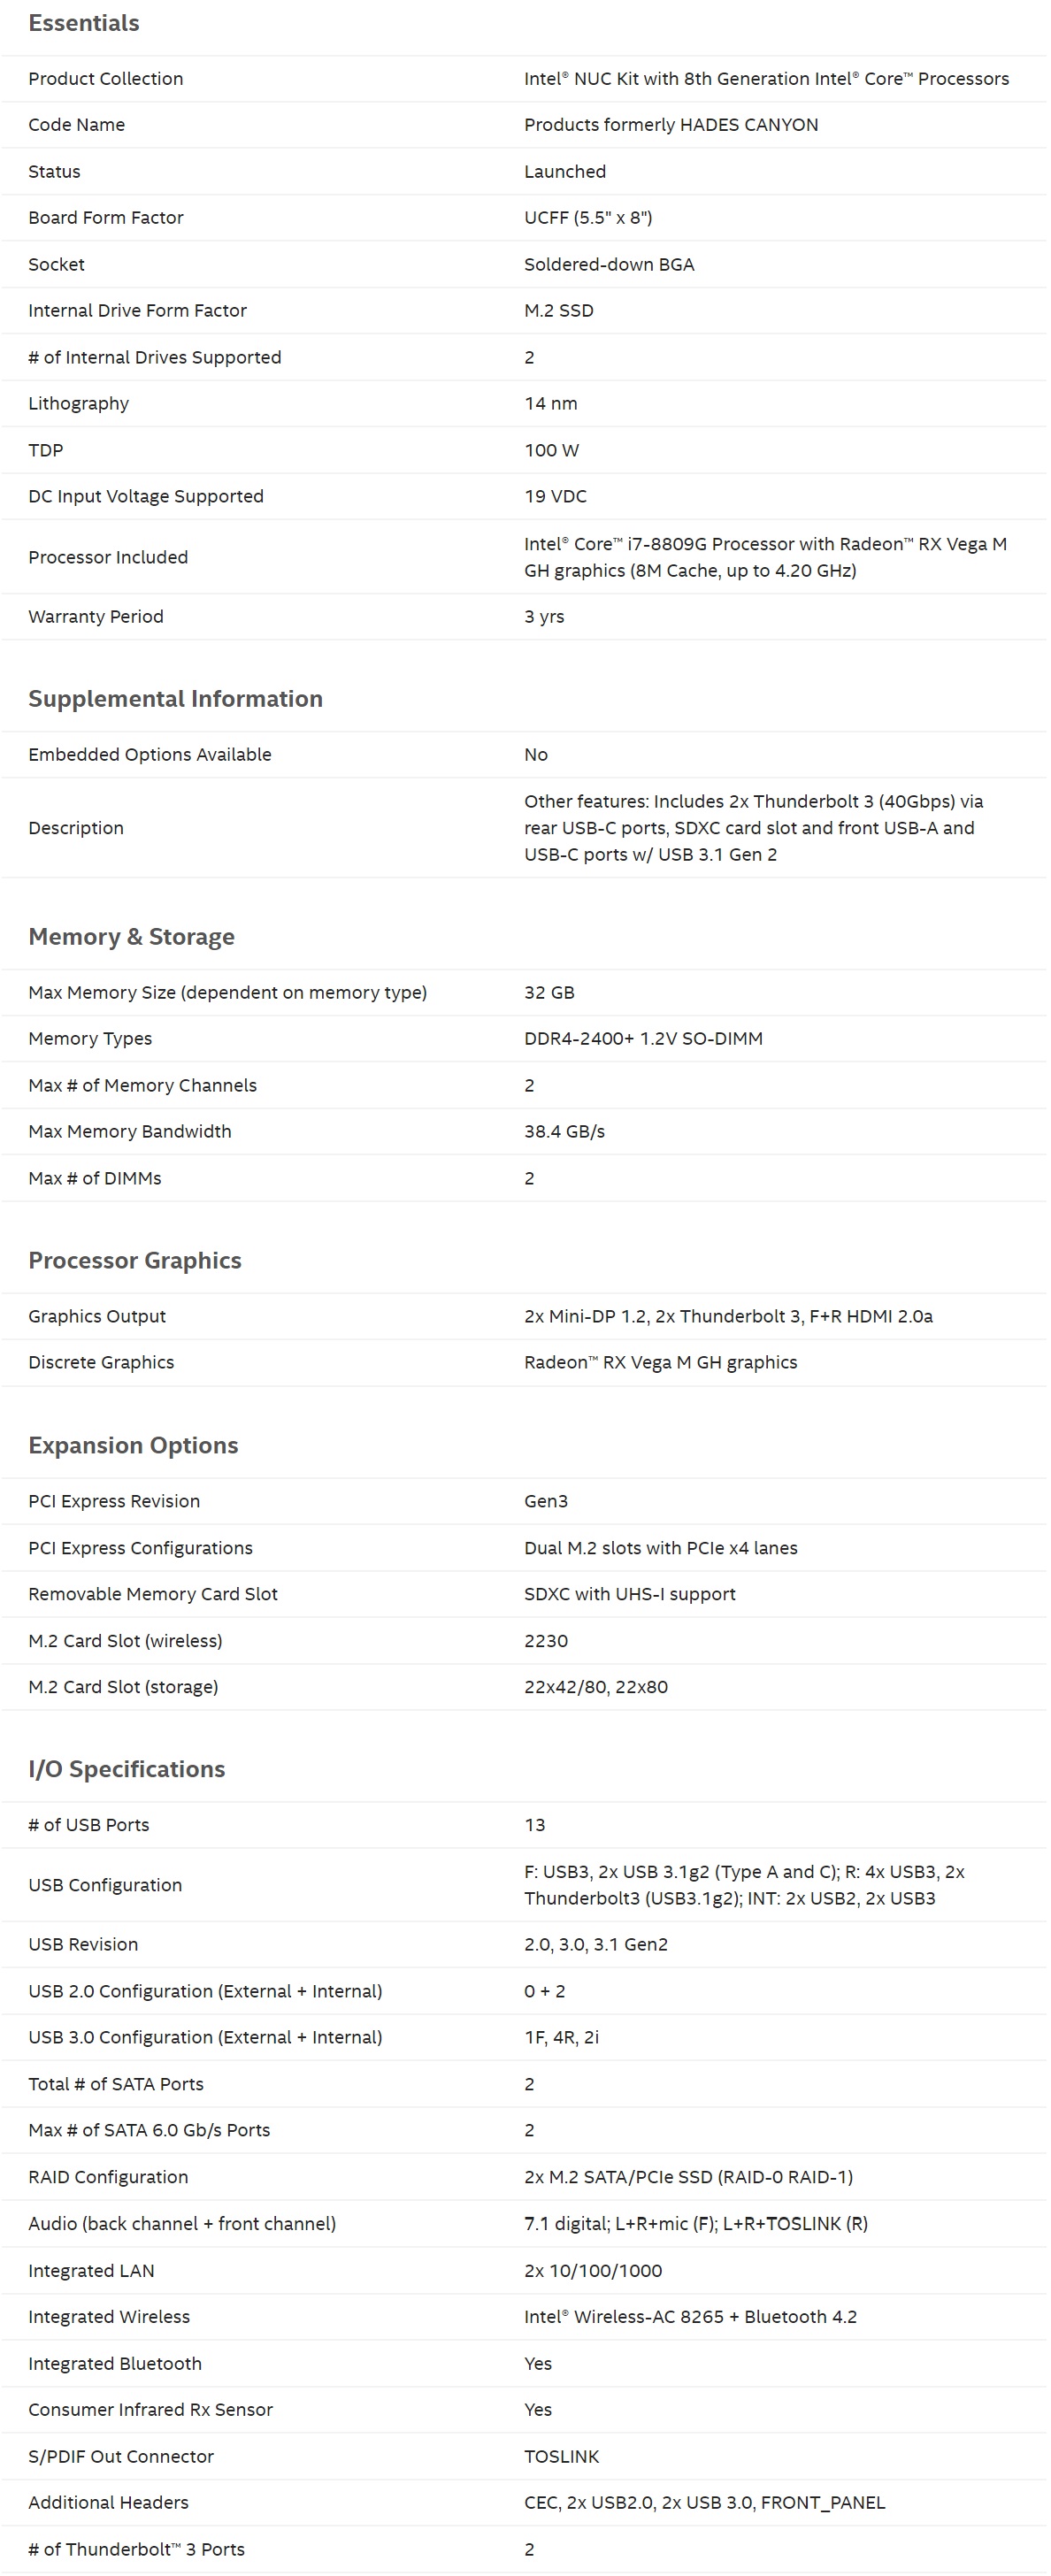Select the I/O Specifications heading
This screenshot has height=2576, width=1051.
coord(127,1769)
